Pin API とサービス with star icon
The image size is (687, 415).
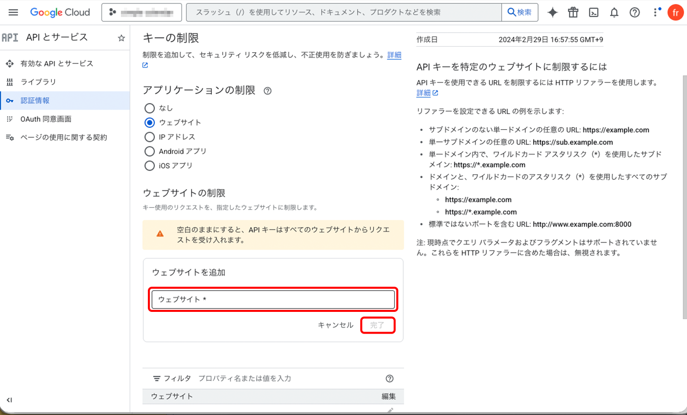point(121,38)
